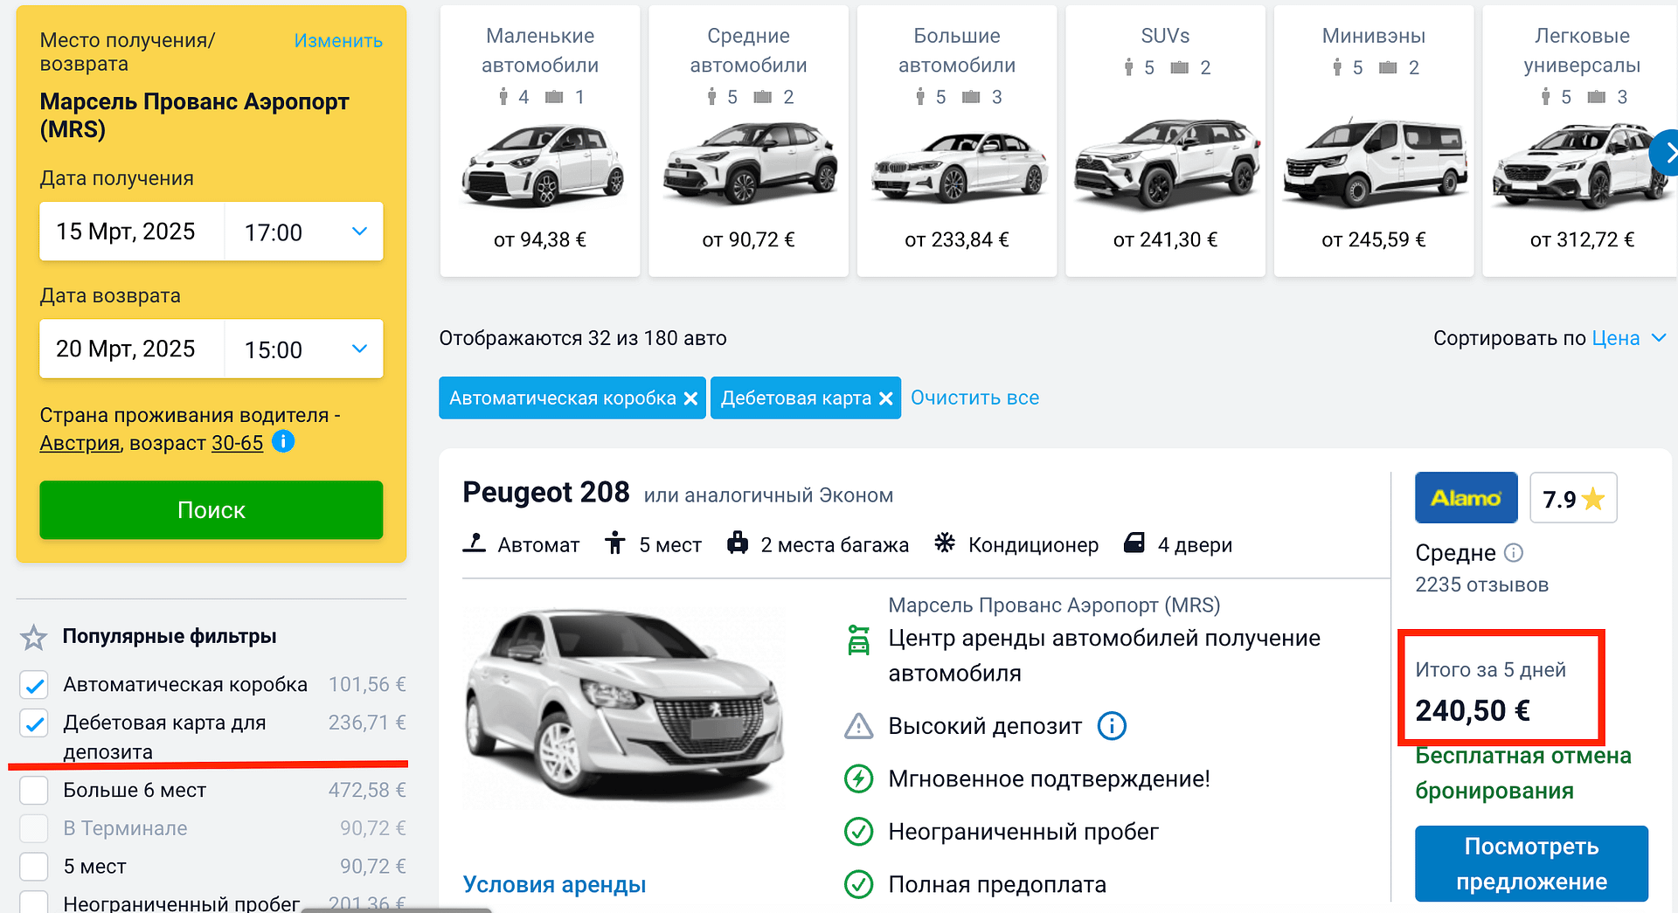Click the Alamo supplier logo
Screen dimensions: 1678x913
point(1466,498)
